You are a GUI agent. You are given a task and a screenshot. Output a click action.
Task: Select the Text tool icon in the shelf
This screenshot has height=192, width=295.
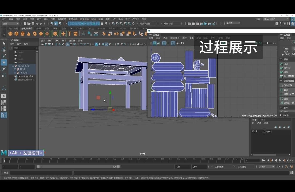pos(70,33)
